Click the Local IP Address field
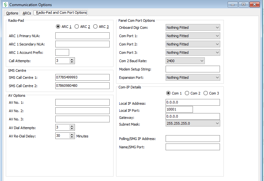264x181 pixels. pos(193,102)
